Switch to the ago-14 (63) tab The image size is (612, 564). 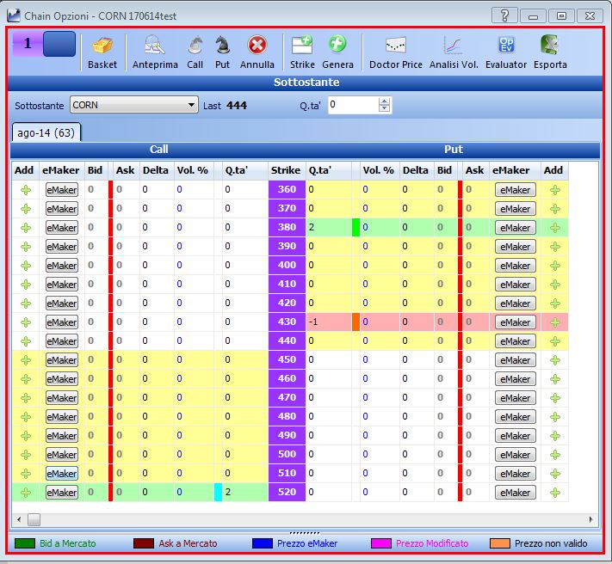pos(46,132)
